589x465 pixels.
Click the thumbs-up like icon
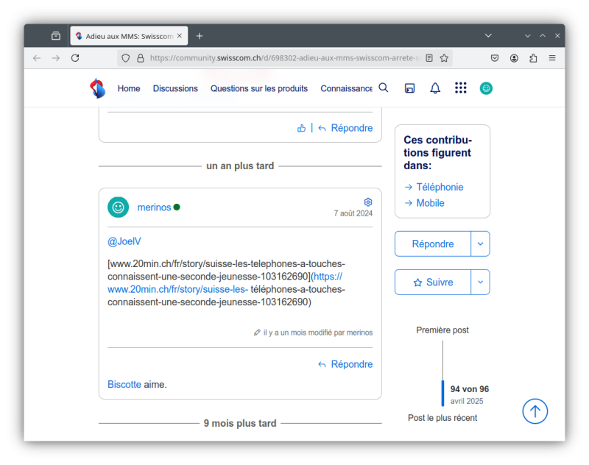click(301, 128)
